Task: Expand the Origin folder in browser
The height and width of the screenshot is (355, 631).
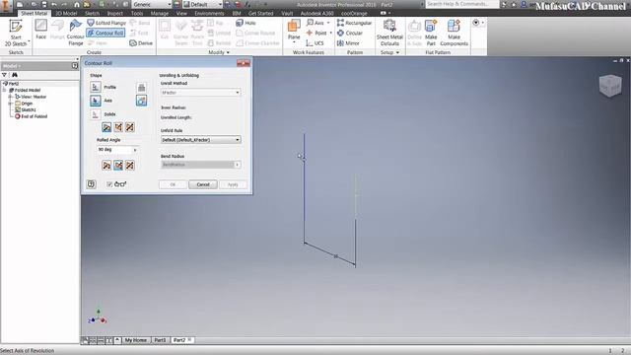Action: pos(11,104)
